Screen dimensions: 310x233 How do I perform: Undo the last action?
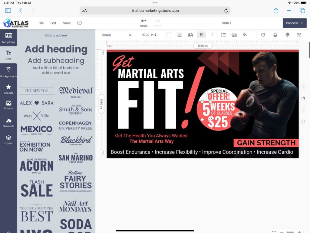(144, 23)
